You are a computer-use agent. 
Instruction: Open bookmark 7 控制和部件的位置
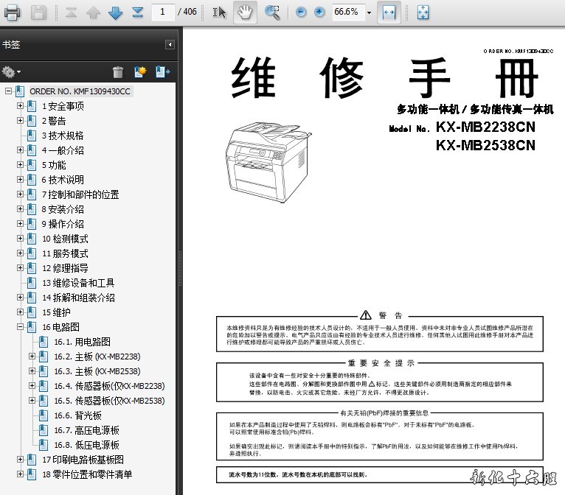tap(80, 194)
